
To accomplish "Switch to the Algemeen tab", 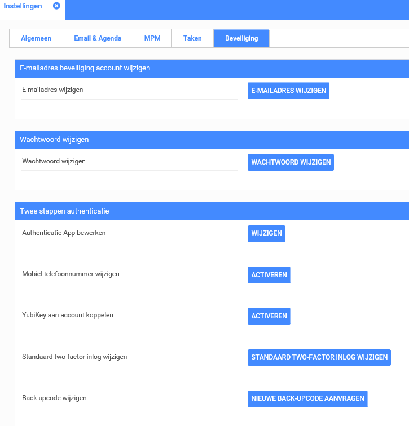I will pyautogui.click(x=36, y=38).
